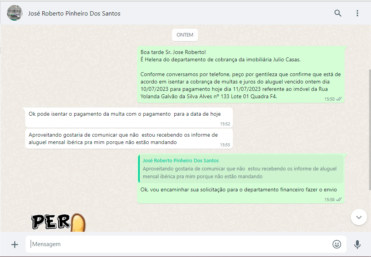371x257 pixels.
Task: Click the "Boa tarde Sr. Jose Roberto" message
Action: point(241,74)
